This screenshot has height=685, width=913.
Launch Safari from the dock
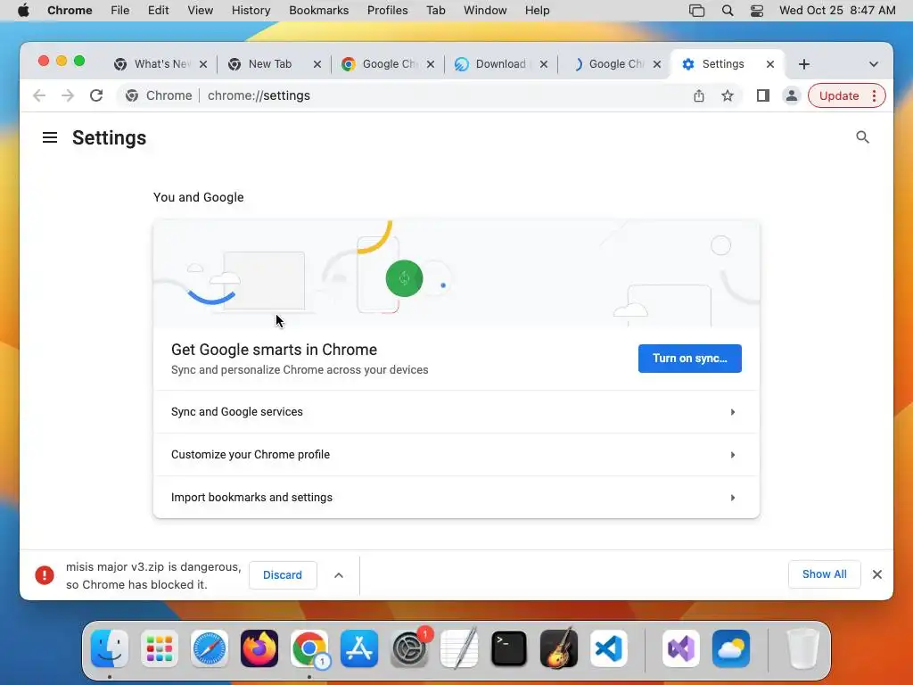click(209, 648)
